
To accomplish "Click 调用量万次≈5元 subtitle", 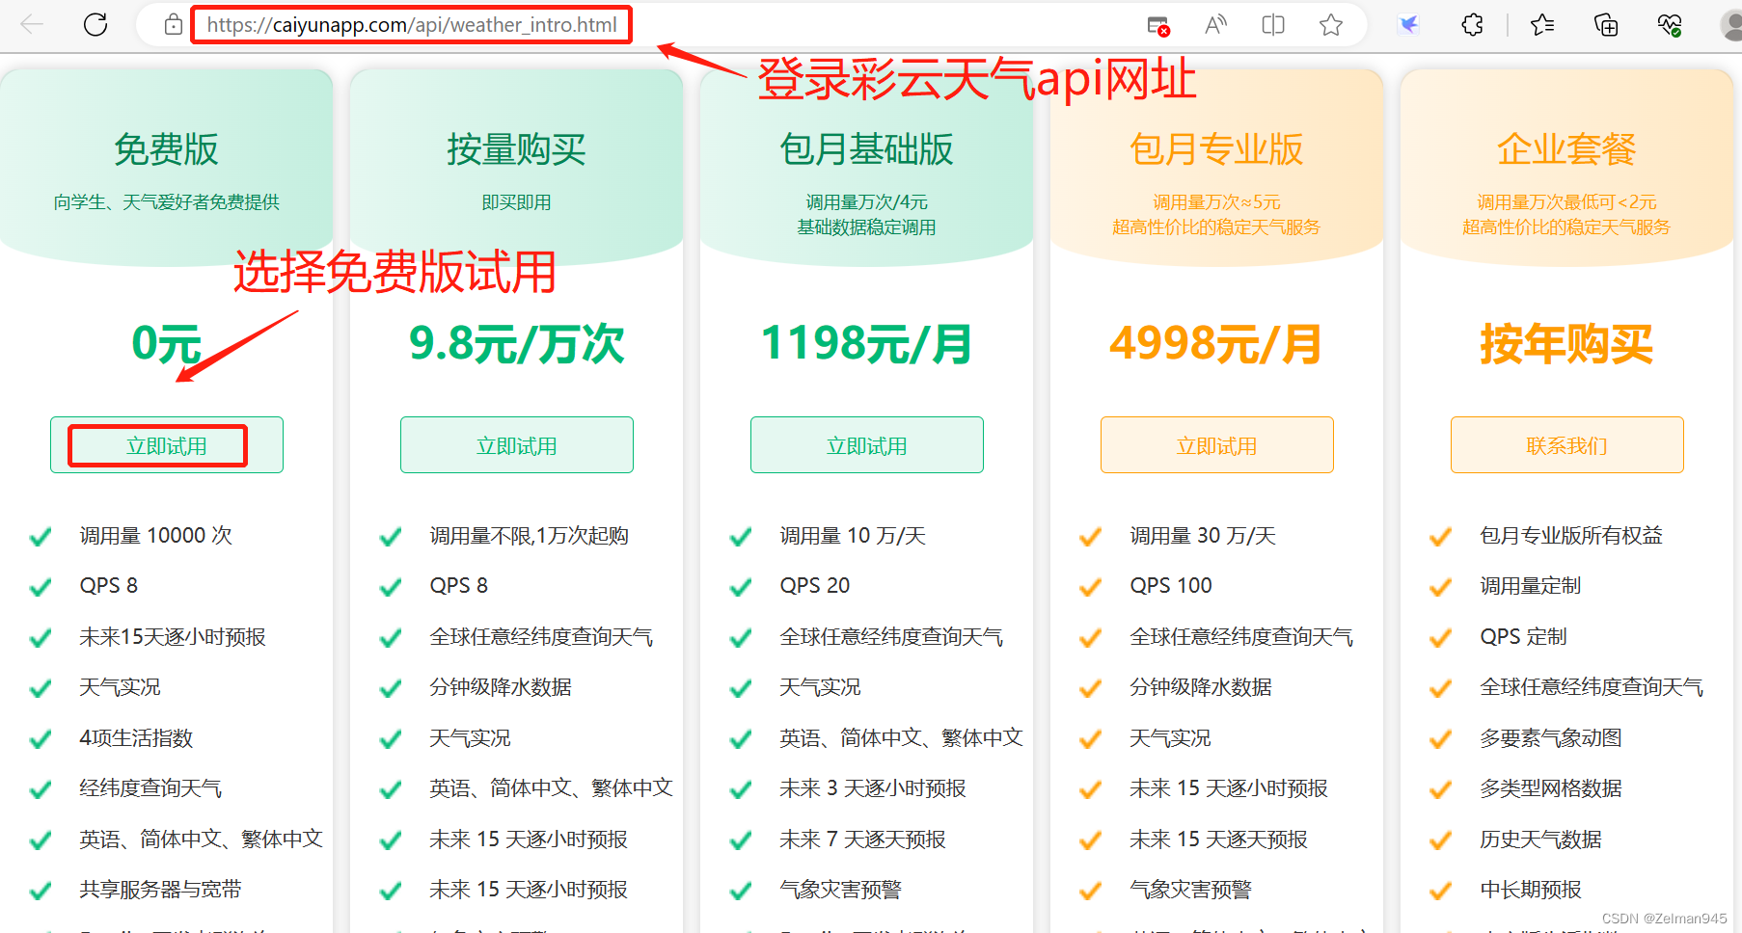I will [x=1217, y=202].
